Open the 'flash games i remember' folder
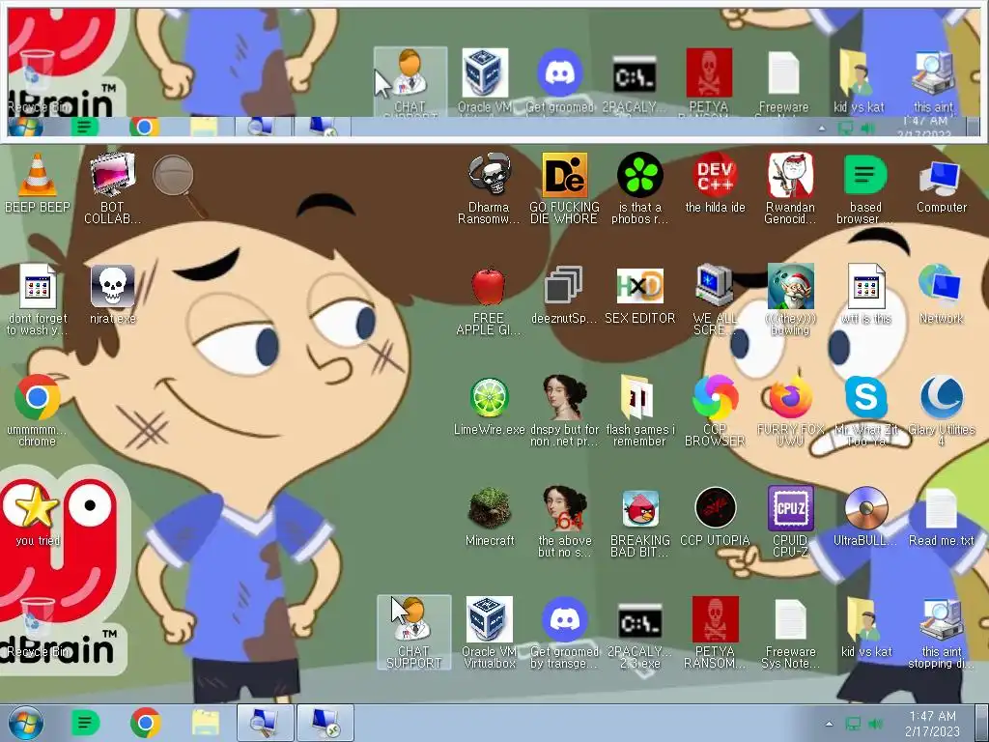 coord(639,411)
